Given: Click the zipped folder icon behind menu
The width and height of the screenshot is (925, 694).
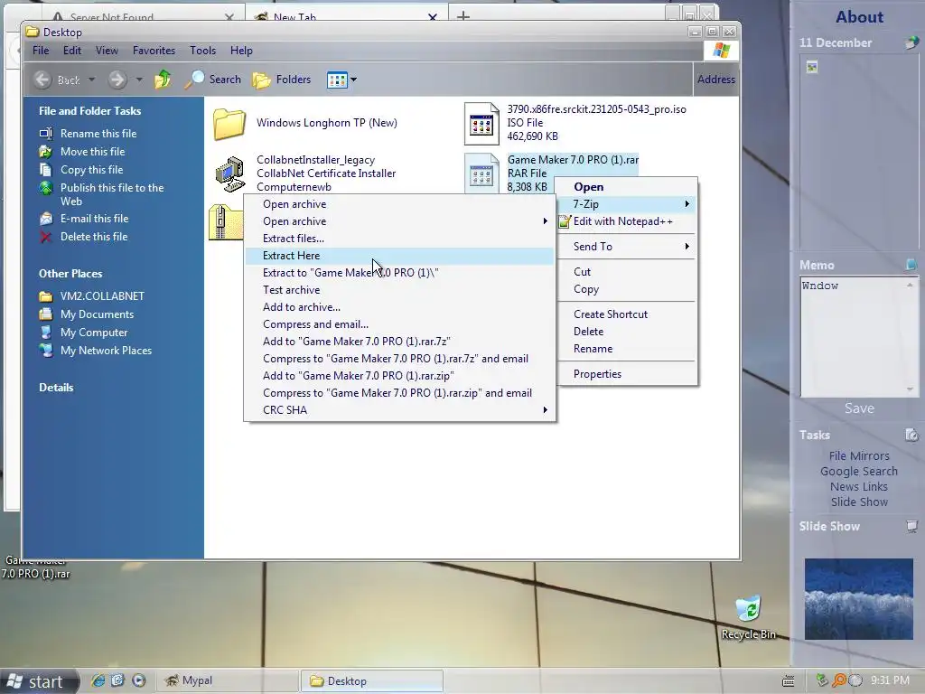Looking at the screenshot, I should click(x=226, y=222).
